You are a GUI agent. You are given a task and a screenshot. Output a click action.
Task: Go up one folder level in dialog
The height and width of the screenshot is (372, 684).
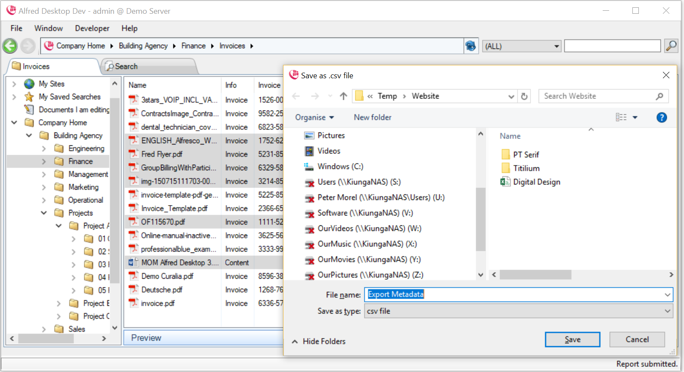point(343,96)
